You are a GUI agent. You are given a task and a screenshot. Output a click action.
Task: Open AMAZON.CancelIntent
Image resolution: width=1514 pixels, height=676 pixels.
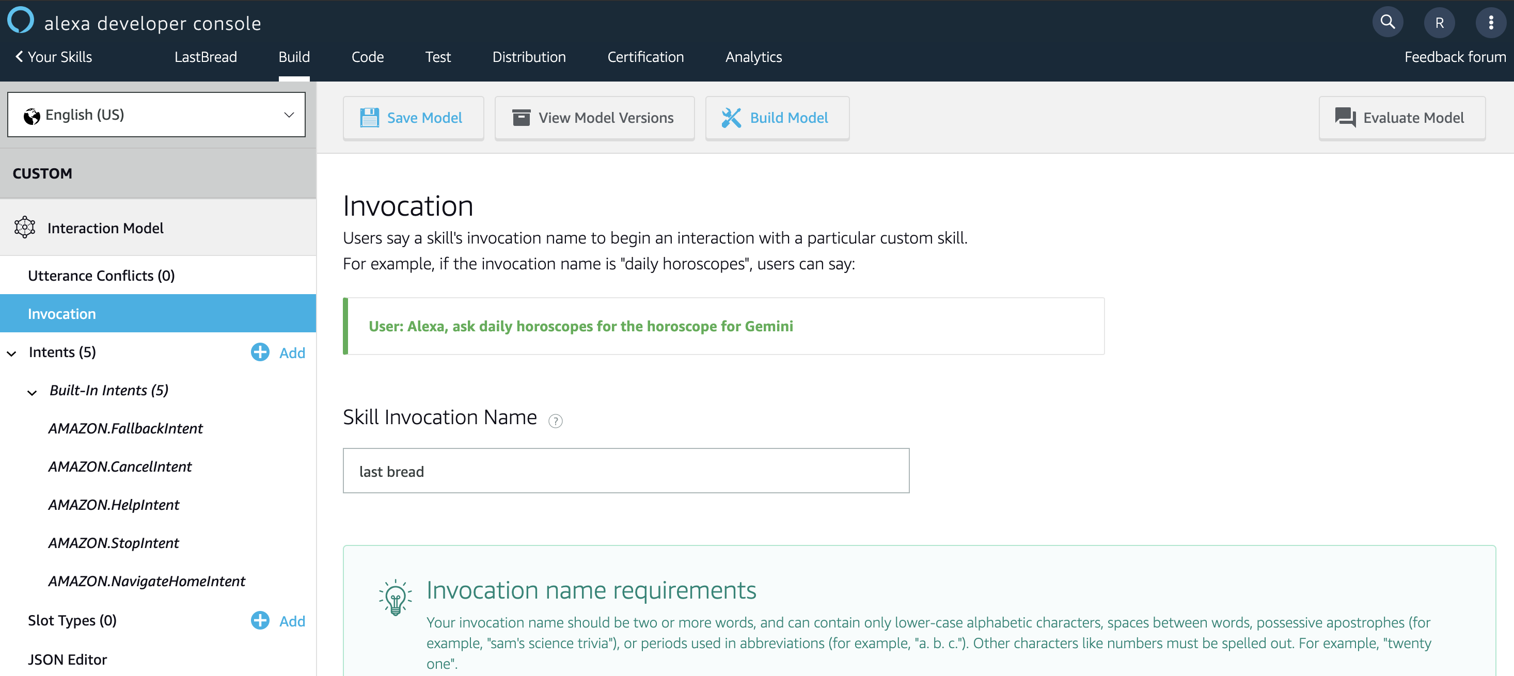(x=120, y=466)
